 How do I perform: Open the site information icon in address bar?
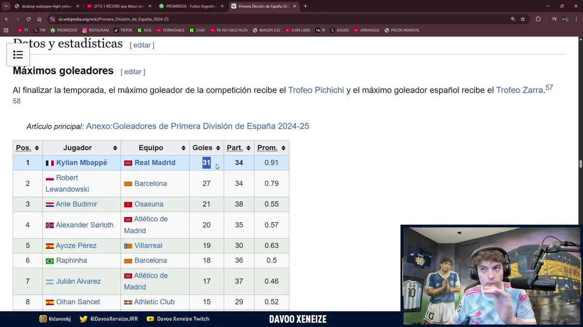(53, 19)
